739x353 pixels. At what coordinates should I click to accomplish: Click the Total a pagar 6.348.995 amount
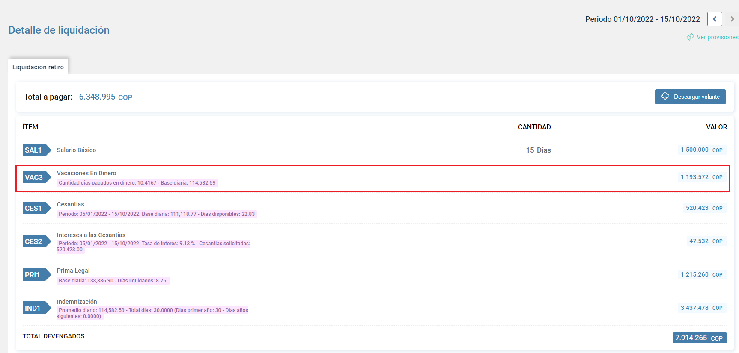pos(106,97)
